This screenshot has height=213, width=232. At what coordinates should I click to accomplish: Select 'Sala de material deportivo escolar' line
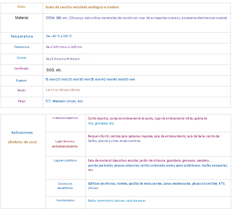pyautogui.click(x=149, y=161)
